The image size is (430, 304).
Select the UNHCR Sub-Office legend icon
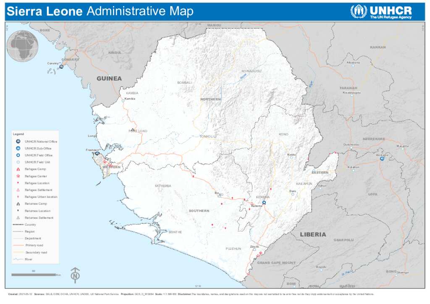(x=18, y=148)
